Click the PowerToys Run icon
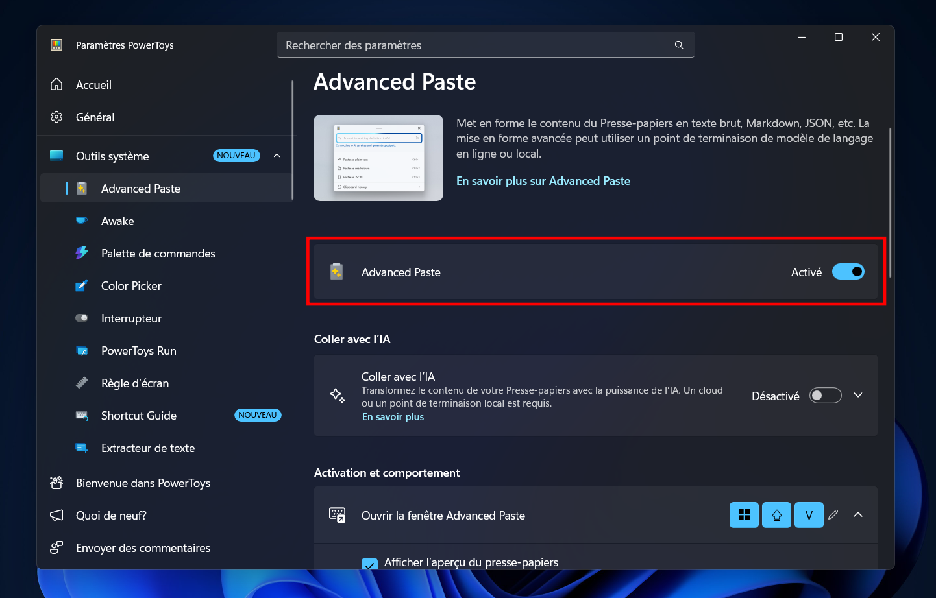 click(x=82, y=350)
